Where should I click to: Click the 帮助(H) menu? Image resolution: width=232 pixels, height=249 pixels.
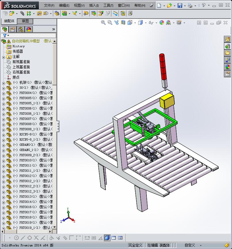[140, 5]
